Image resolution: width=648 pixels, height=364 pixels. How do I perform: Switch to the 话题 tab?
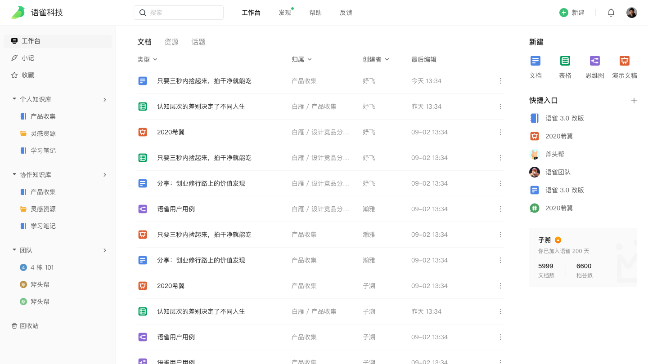198,42
